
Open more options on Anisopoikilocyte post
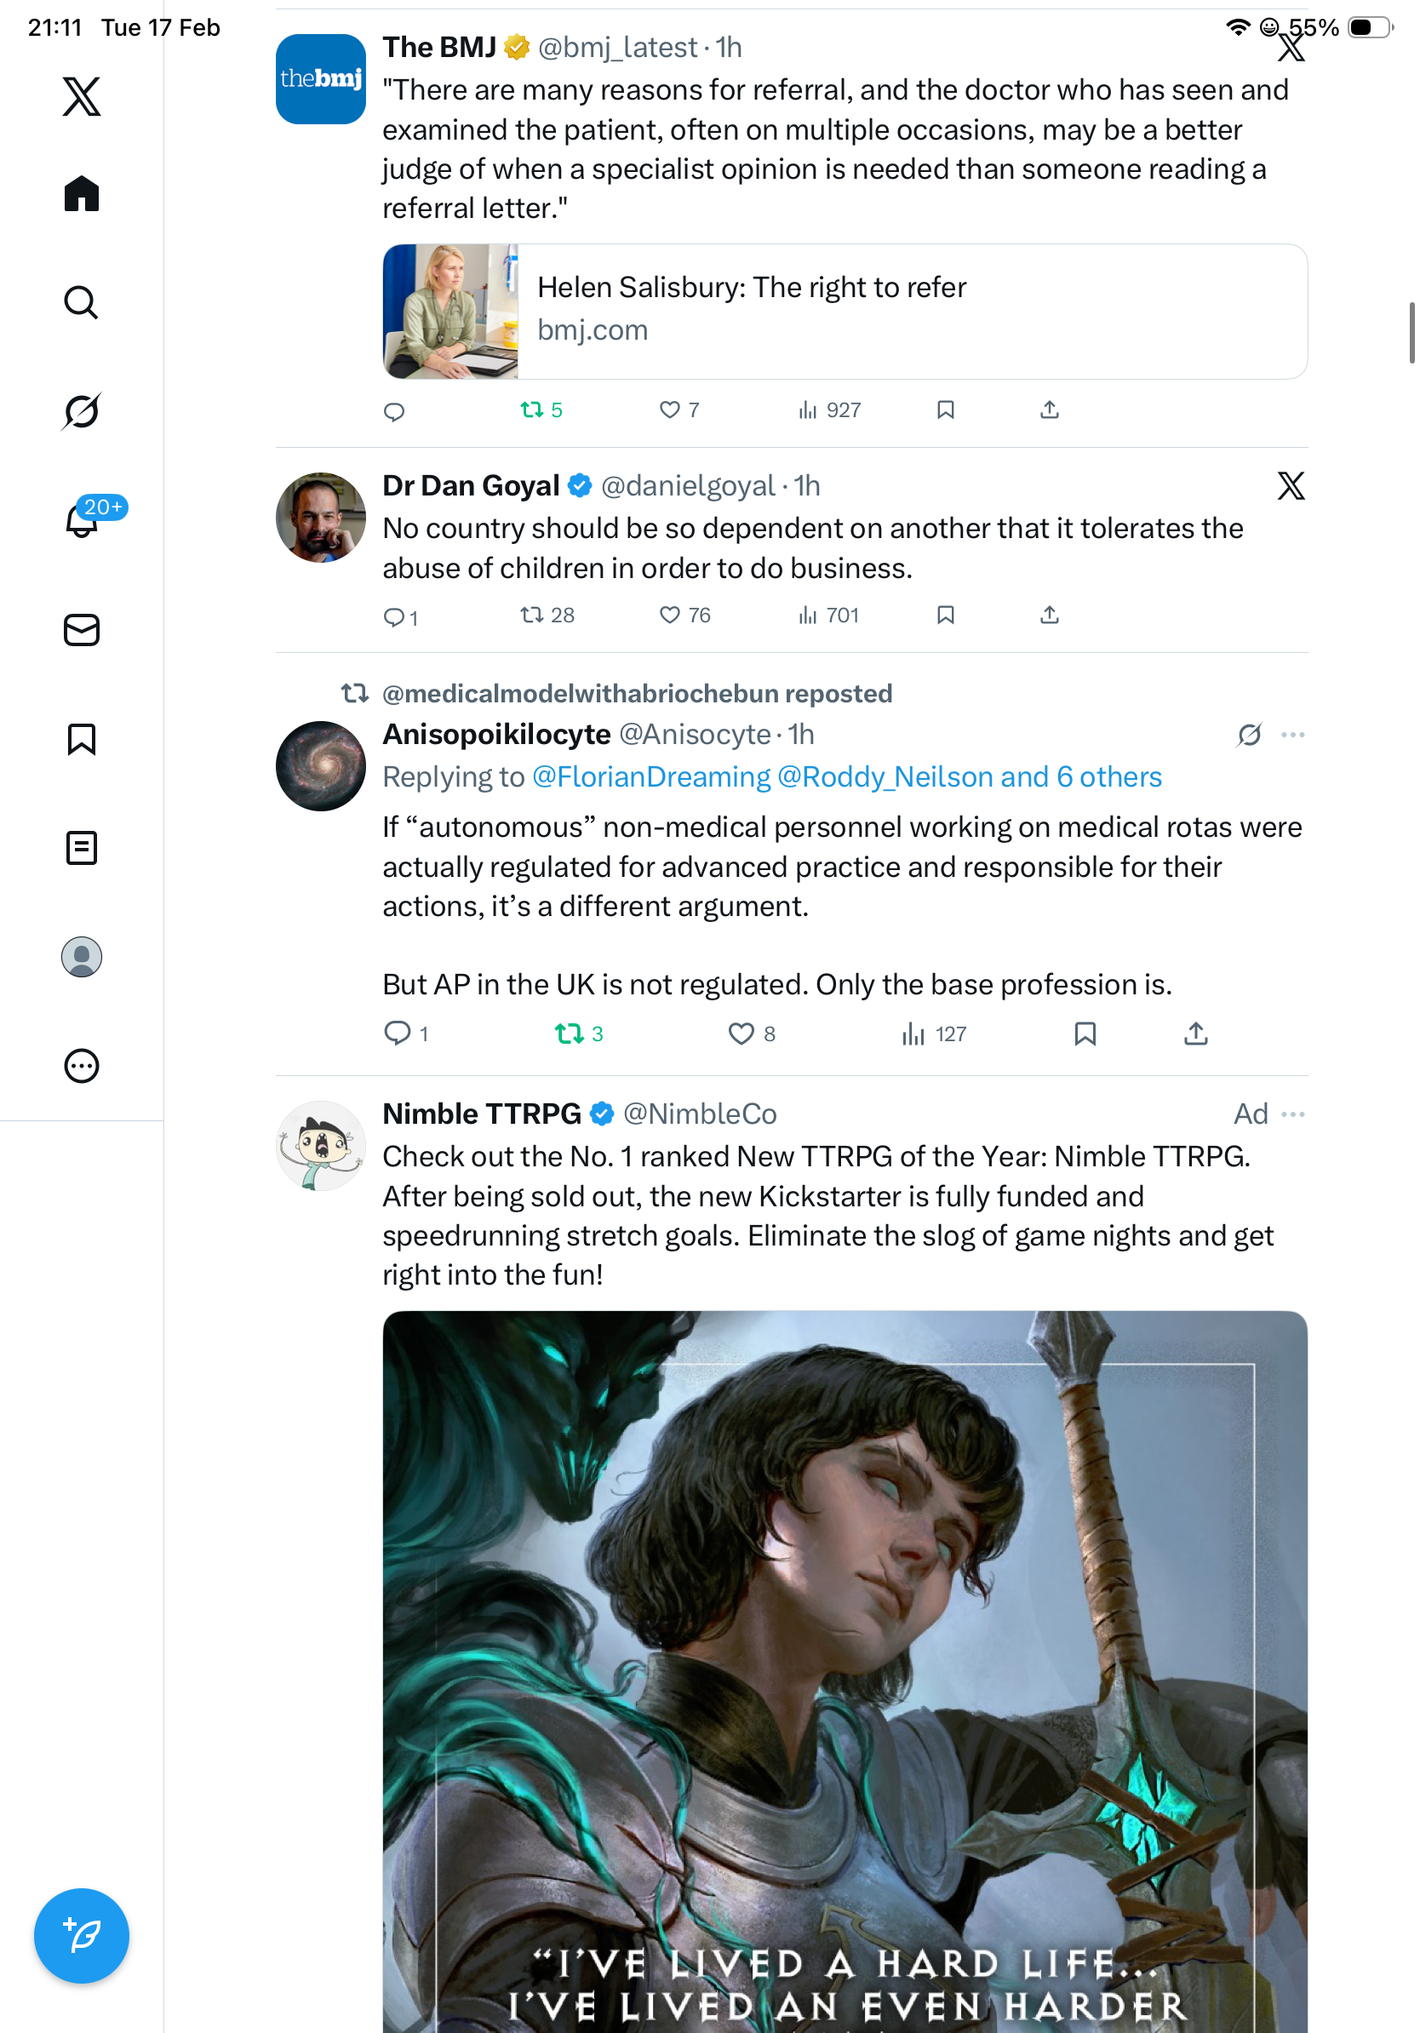pos(1292,735)
